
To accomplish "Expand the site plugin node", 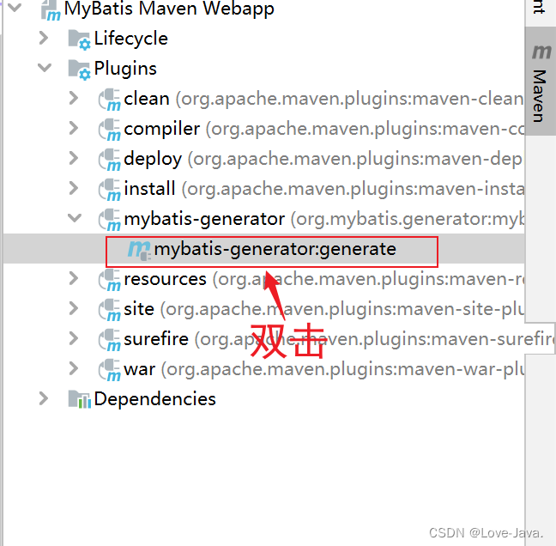I will [x=74, y=308].
